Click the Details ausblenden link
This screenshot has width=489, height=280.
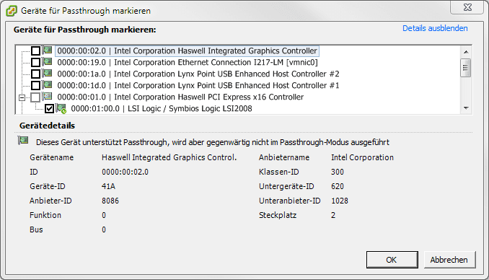pos(435,28)
